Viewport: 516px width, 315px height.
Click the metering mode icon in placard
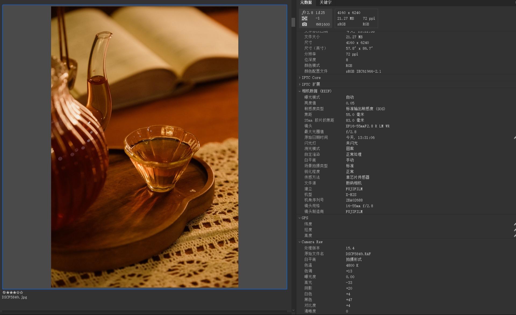pyautogui.click(x=304, y=18)
